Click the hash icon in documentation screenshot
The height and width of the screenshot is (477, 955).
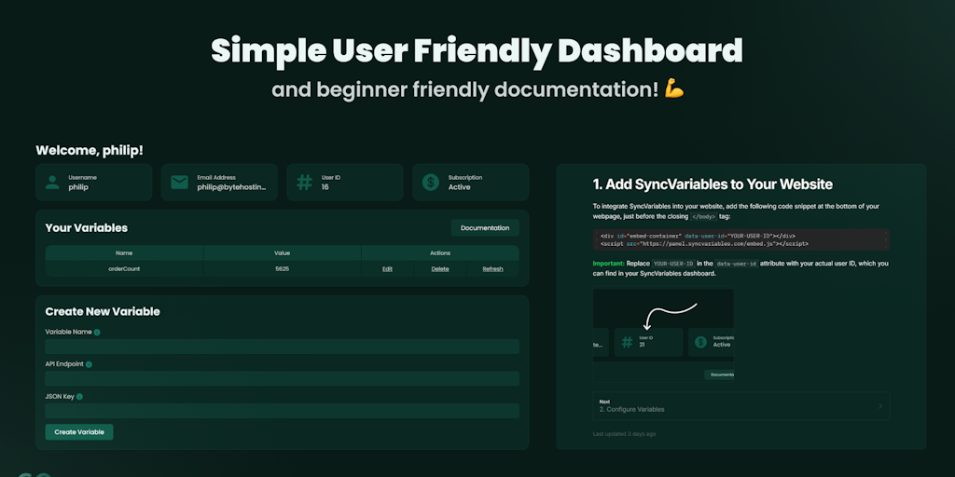click(x=627, y=342)
